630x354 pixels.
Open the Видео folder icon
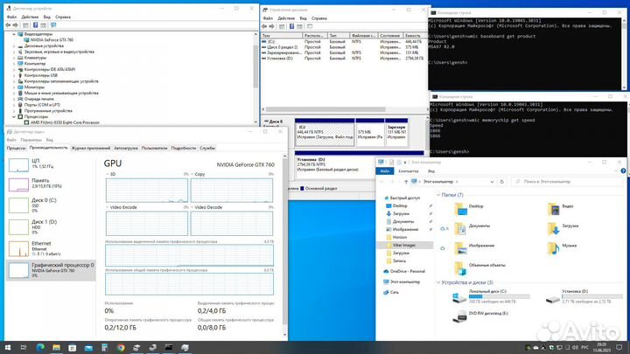pos(554,209)
